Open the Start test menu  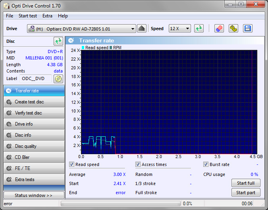28,16
